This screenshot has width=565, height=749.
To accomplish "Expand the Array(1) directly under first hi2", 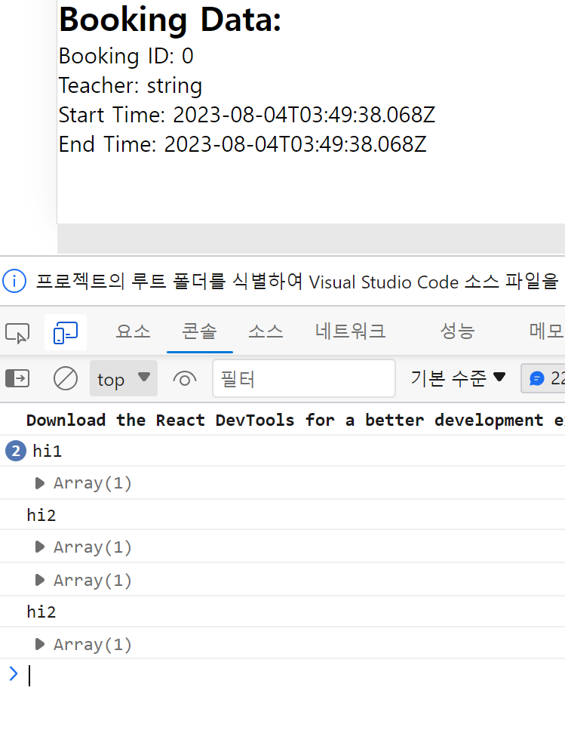I will point(40,547).
